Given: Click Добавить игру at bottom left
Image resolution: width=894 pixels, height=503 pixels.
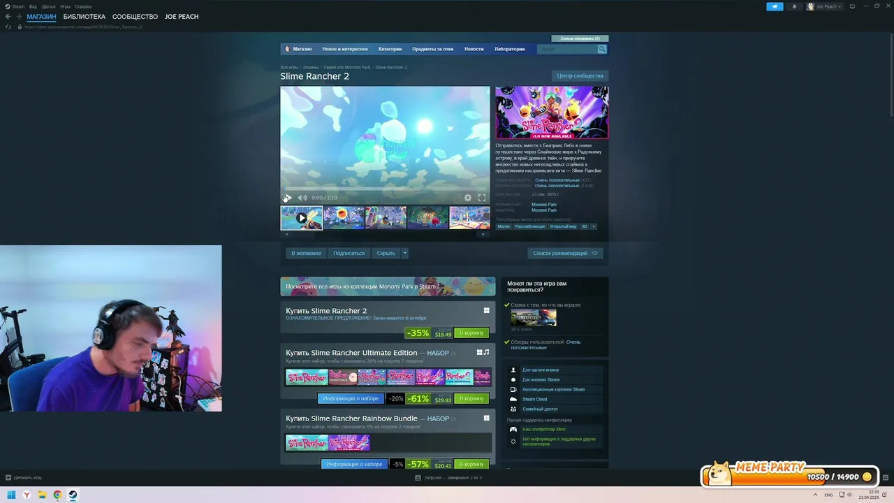Looking at the screenshot, I should [24, 478].
